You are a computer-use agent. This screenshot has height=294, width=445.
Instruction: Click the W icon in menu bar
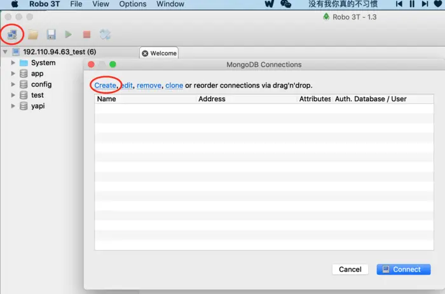tap(269, 4)
